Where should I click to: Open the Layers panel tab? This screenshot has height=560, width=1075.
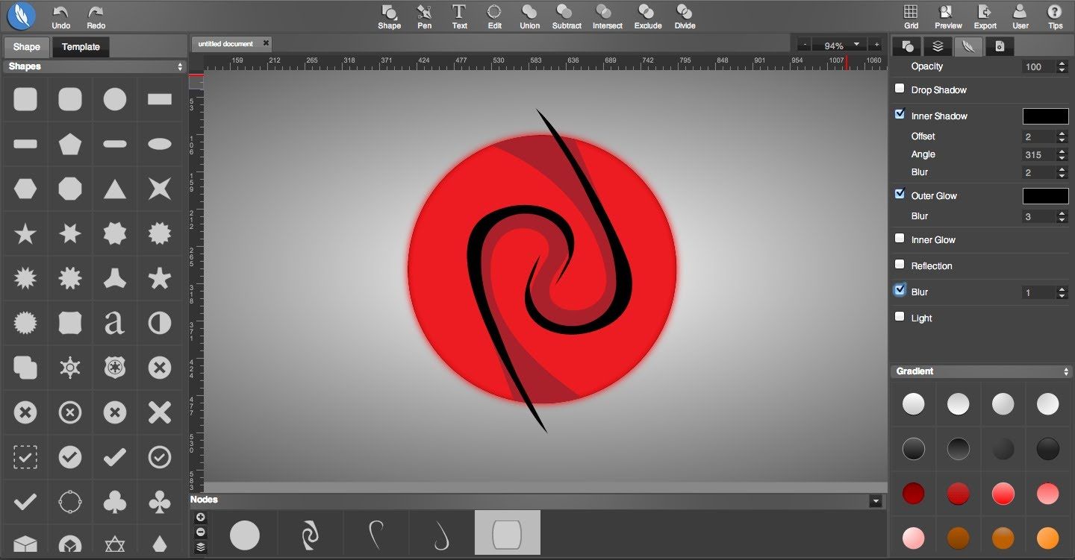(937, 45)
